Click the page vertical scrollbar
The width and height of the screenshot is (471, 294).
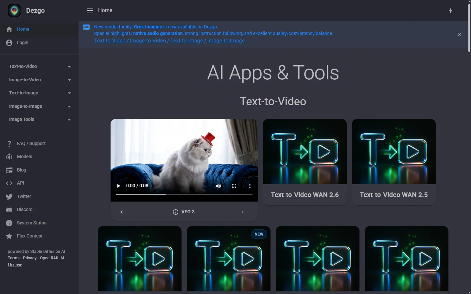(x=469, y=28)
